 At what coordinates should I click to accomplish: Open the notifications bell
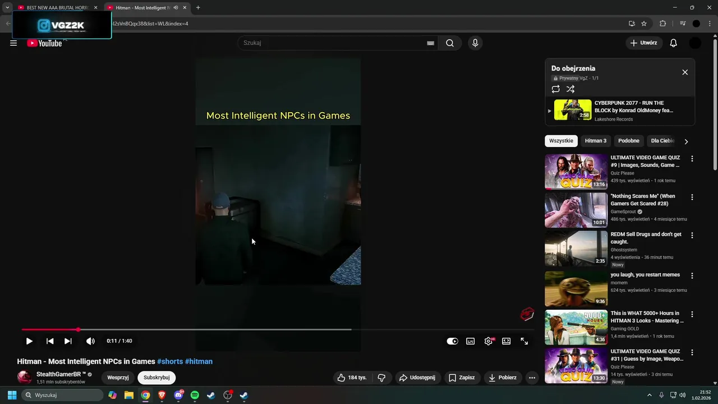(x=674, y=43)
